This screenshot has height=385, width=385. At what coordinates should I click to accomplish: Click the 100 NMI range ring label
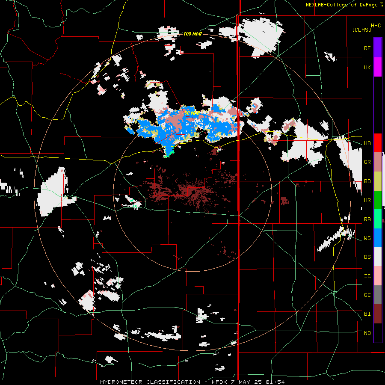[x=192, y=34]
